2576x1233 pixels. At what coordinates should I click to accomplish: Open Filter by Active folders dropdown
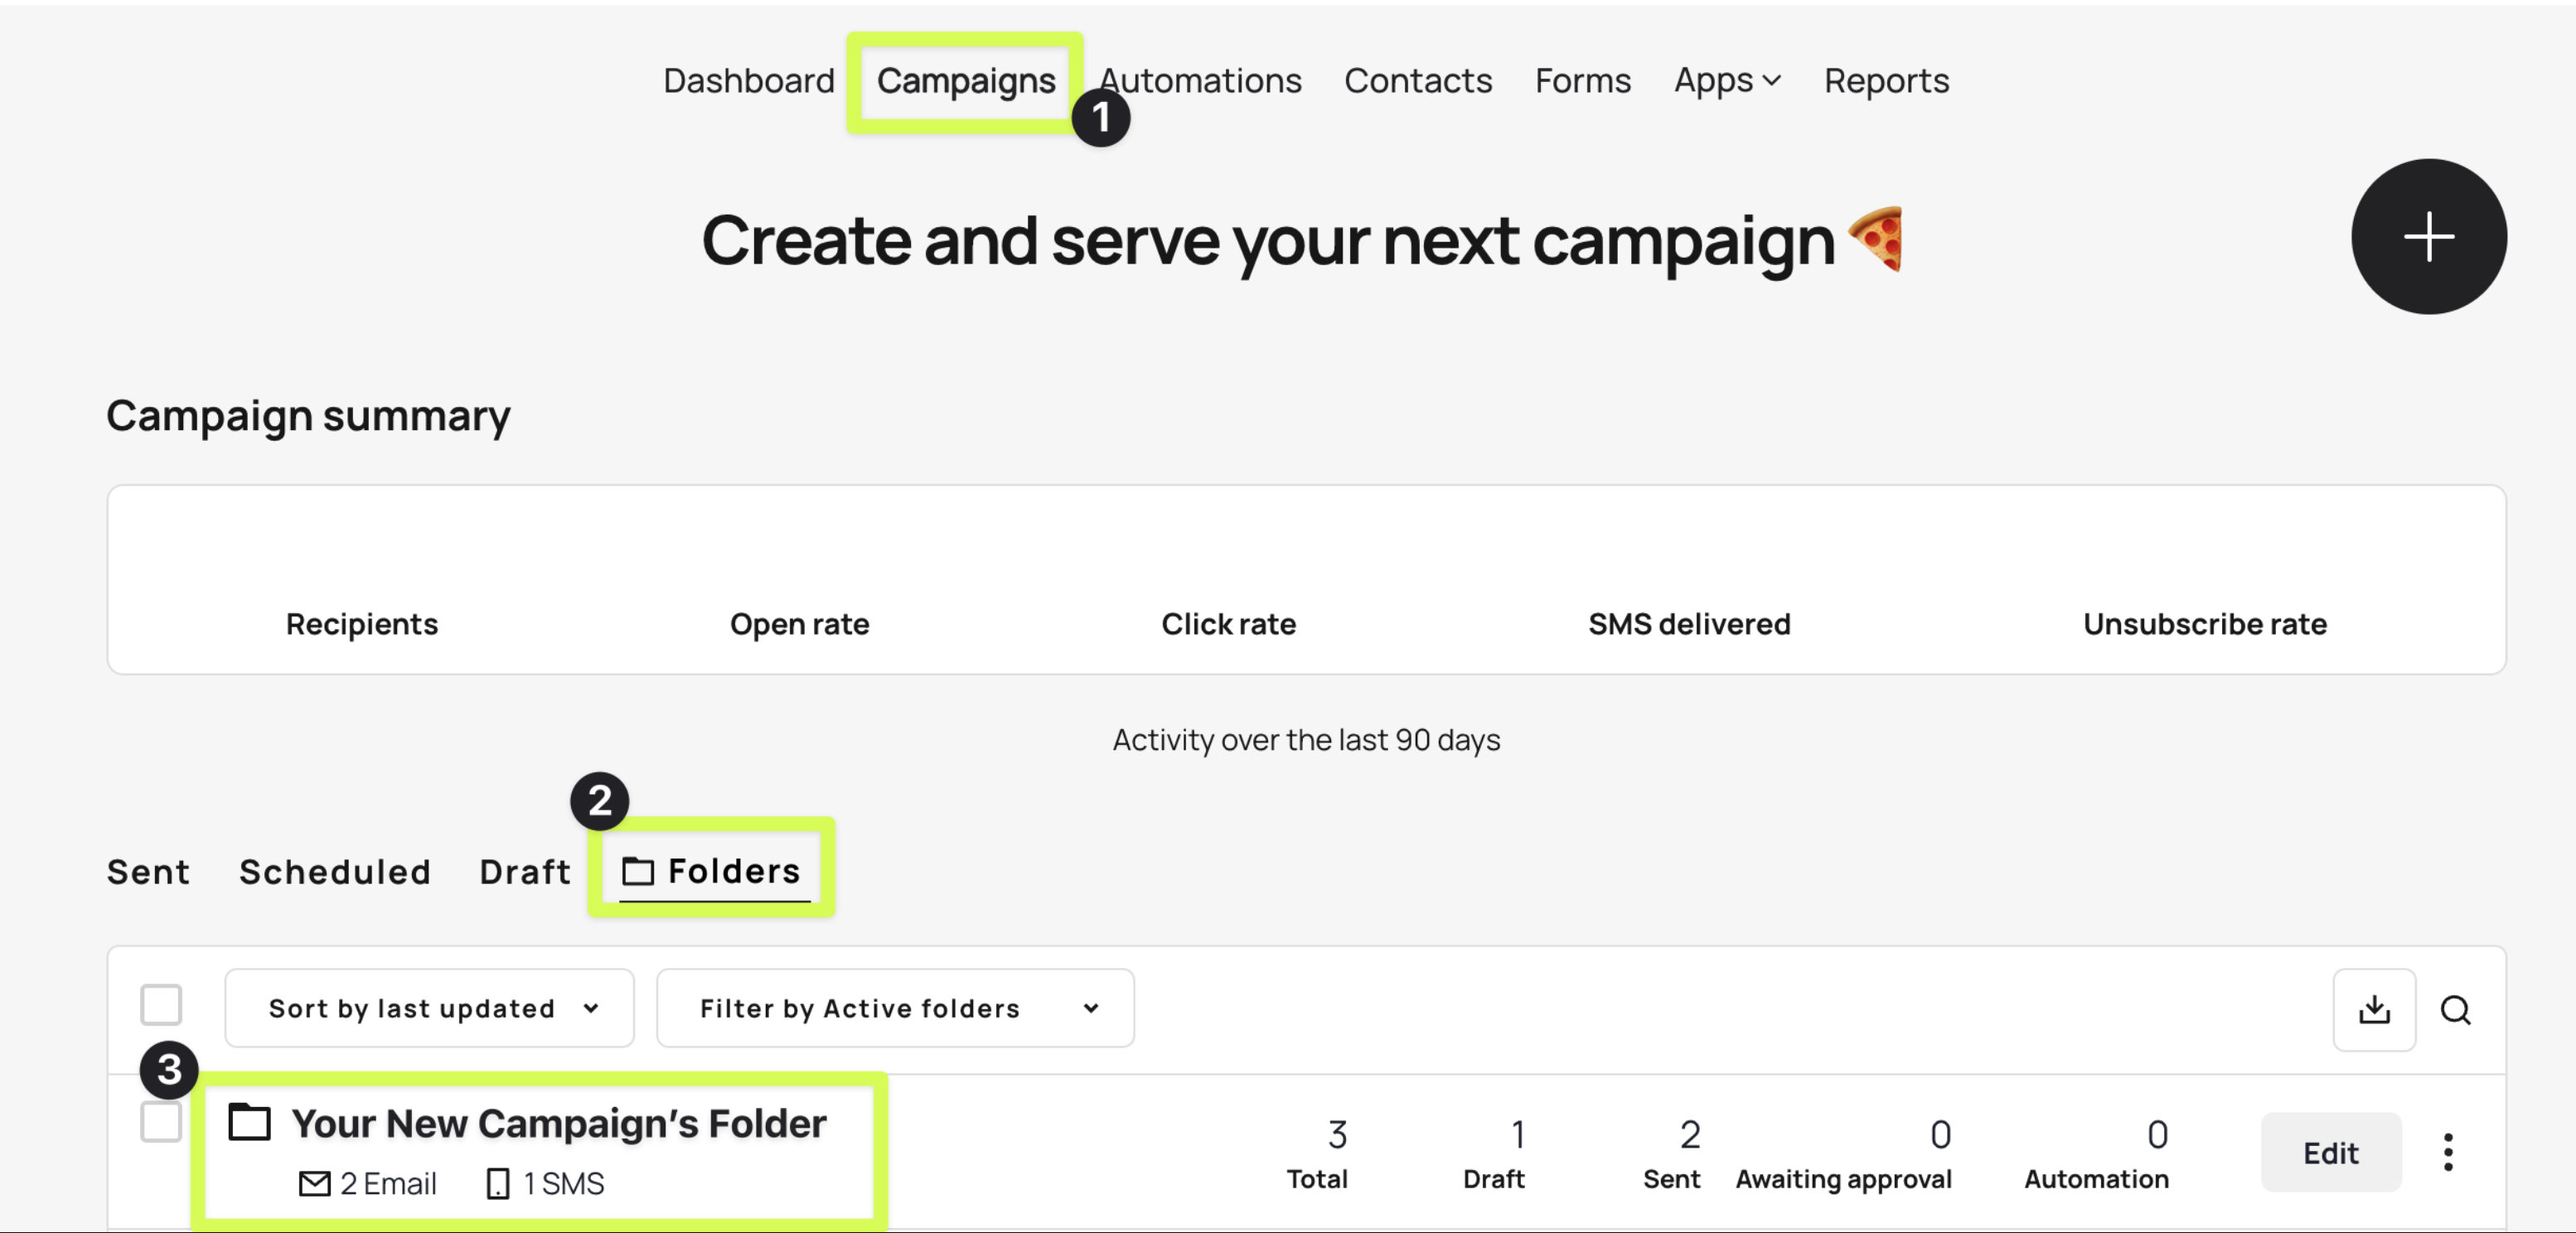(895, 1008)
